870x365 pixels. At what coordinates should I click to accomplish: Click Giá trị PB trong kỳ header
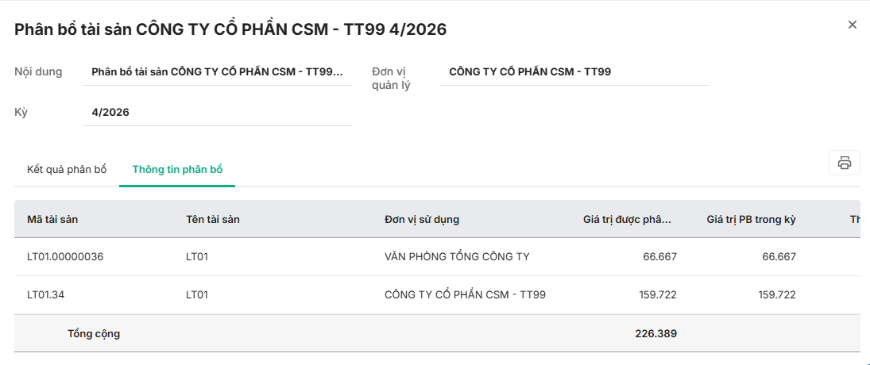click(751, 219)
